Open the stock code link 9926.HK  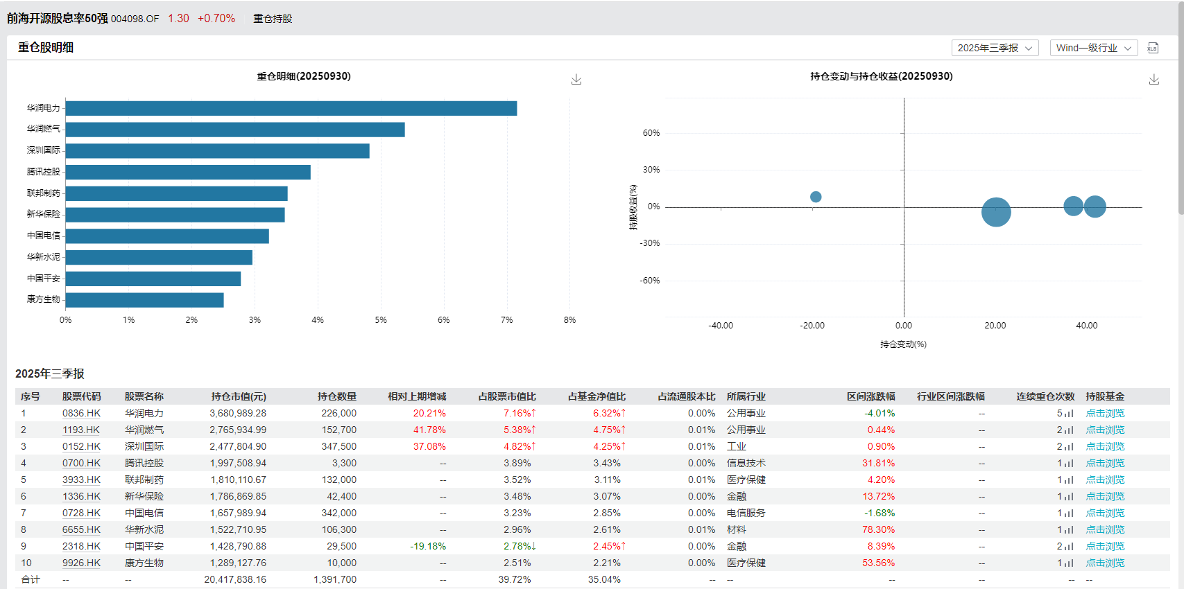81,563
